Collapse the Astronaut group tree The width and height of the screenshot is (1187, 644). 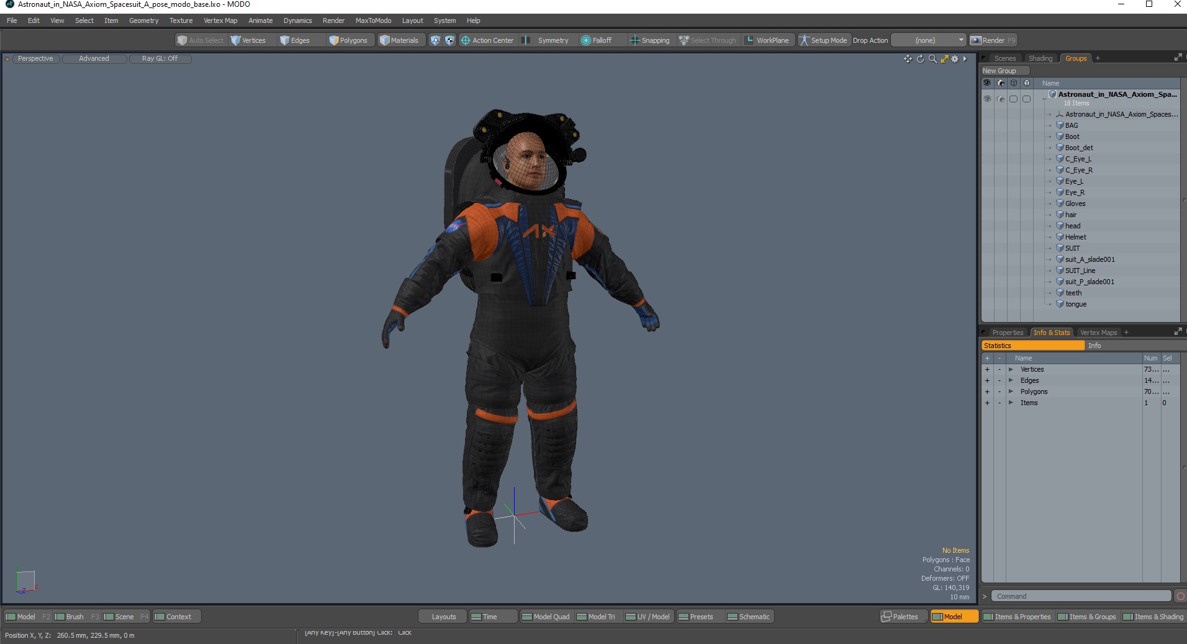pos(1044,99)
